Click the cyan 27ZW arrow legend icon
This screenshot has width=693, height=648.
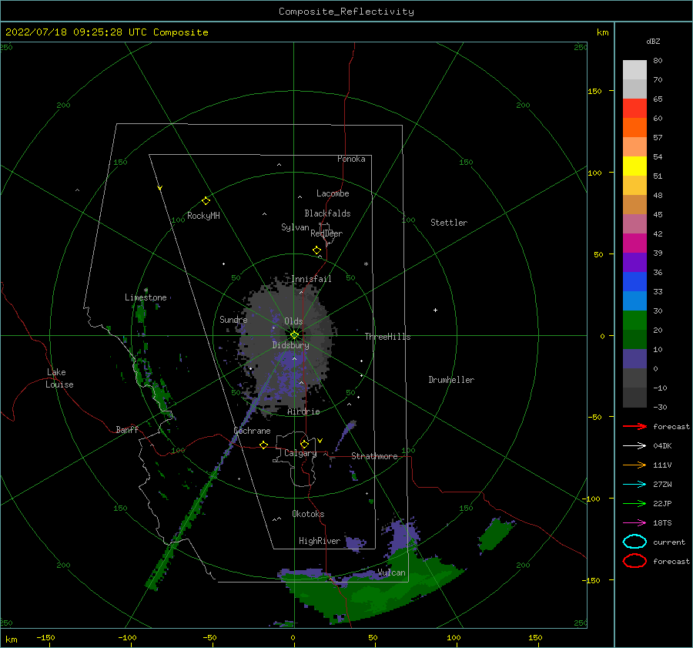[x=634, y=485]
